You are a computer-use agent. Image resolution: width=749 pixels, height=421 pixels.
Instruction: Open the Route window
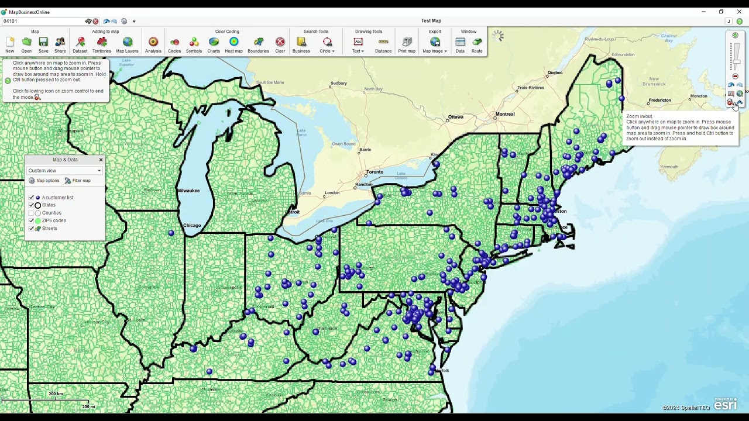(x=477, y=45)
